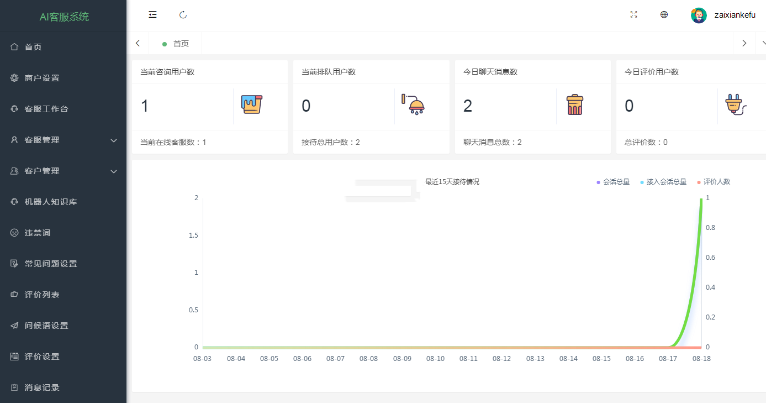Click the sad face icon for 违禁词
This screenshot has height=403, width=766.
coord(14,233)
